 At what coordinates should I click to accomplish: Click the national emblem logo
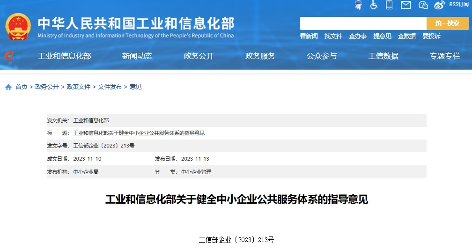(x=18, y=27)
